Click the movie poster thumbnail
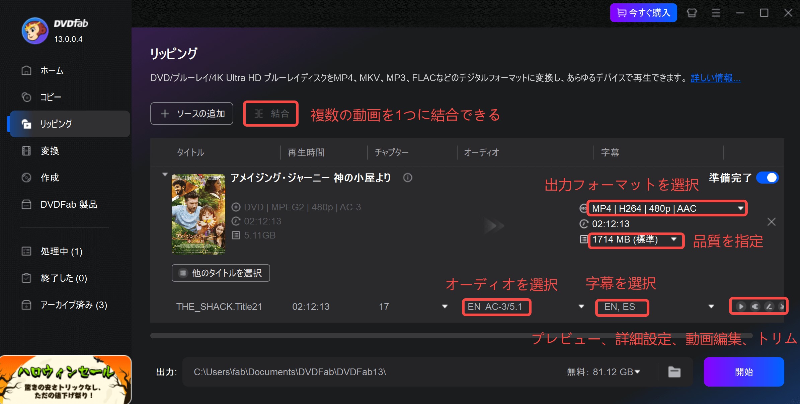 (x=198, y=214)
